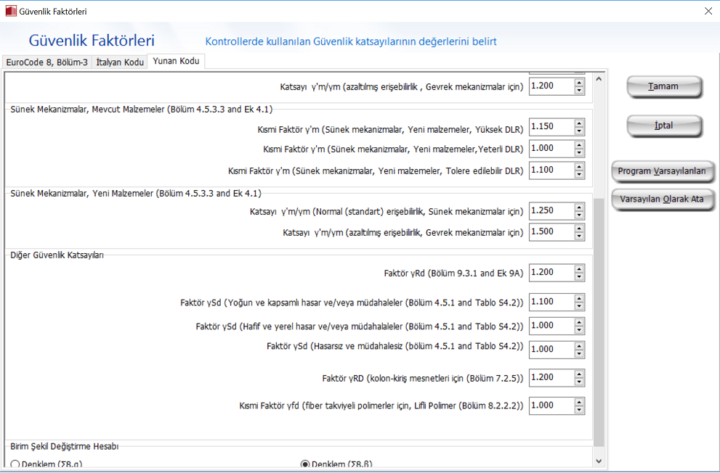Select the Yunan Kodu tab
720x473 pixels.
(x=176, y=62)
